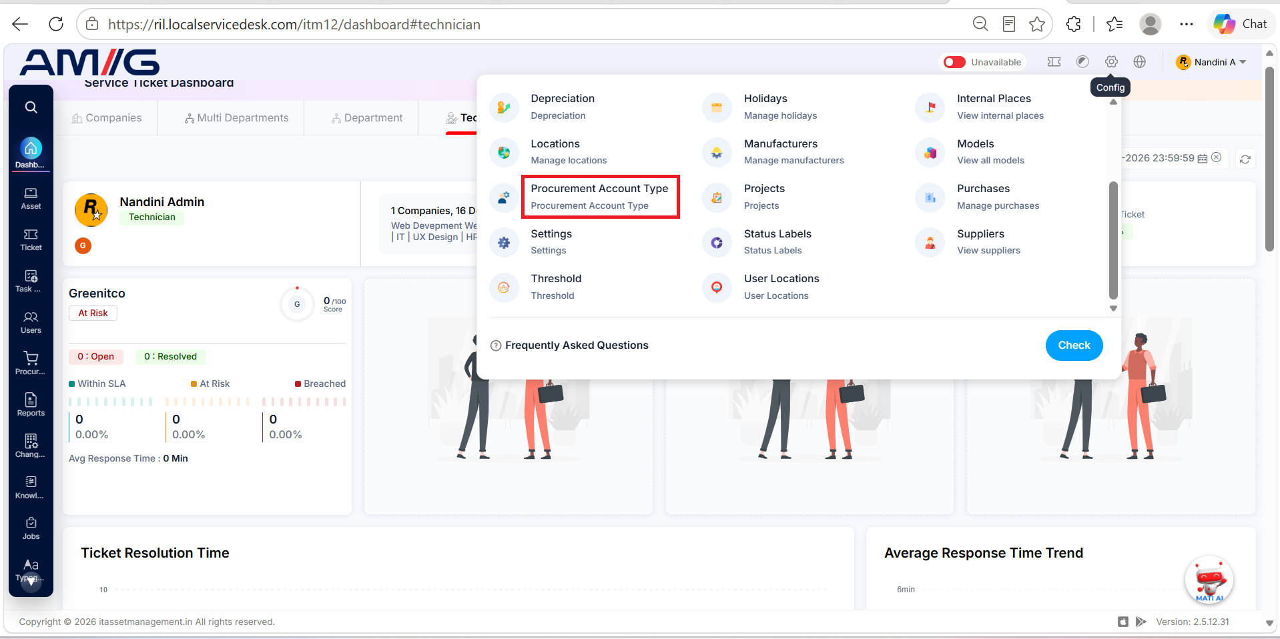Open the Config gear icon
This screenshot has height=639, width=1280.
pos(1111,61)
